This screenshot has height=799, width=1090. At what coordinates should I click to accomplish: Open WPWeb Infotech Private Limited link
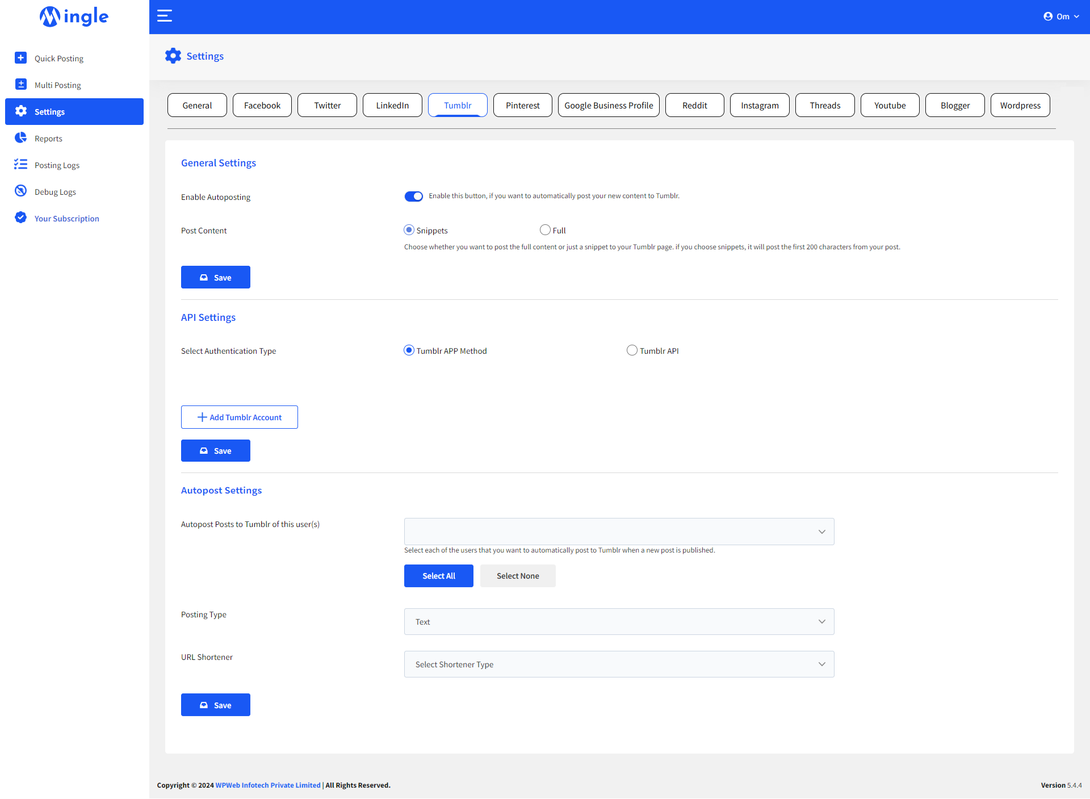pyautogui.click(x=268, y=785)
